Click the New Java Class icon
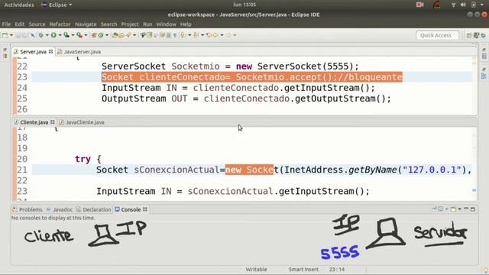This screenshot has width=489, height=275. pos(100,35)
